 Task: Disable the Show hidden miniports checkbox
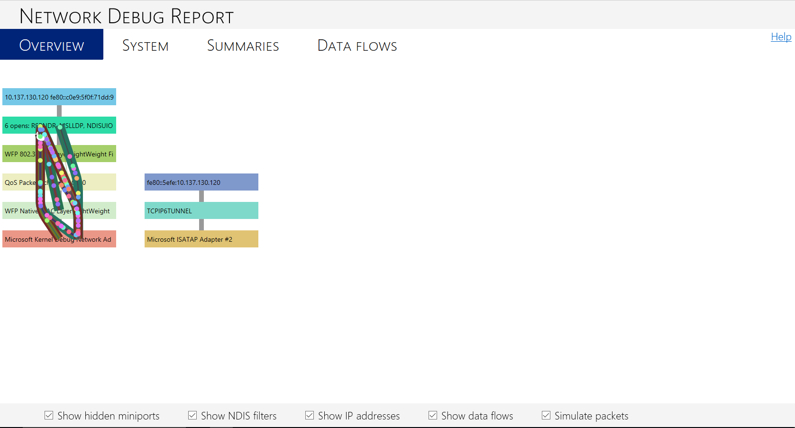49,415
